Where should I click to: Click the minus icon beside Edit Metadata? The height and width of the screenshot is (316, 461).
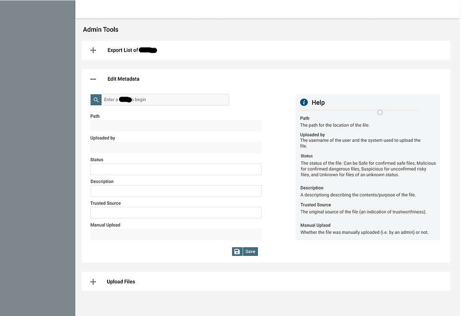click(x=93, y=79)
